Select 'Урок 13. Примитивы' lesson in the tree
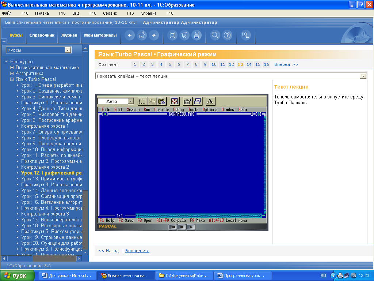The height and width of the screenshot is (281, 374). (51, 179)
